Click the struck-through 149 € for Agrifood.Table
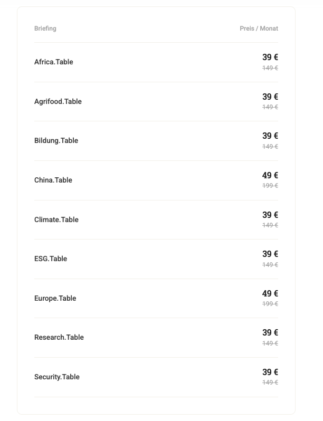 [x=270, y=107]
